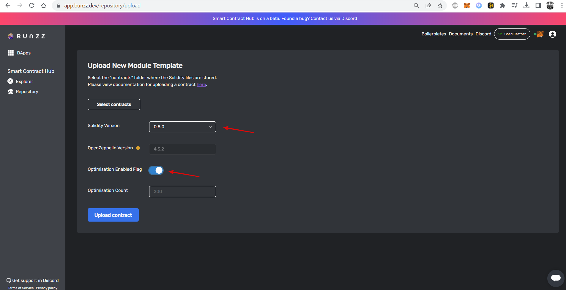
Task: Select the Explorer compass icon
Action: coord(10,81)
